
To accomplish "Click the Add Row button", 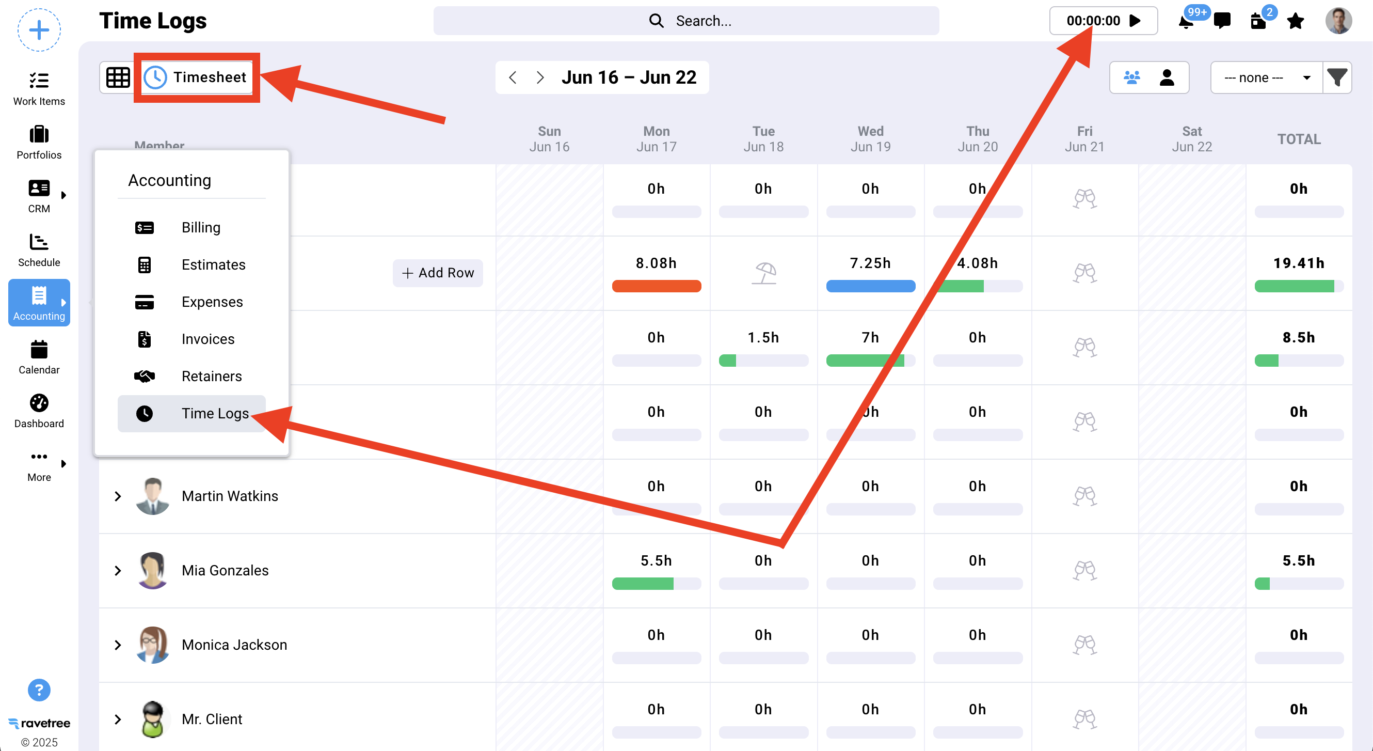I will 437,273.
